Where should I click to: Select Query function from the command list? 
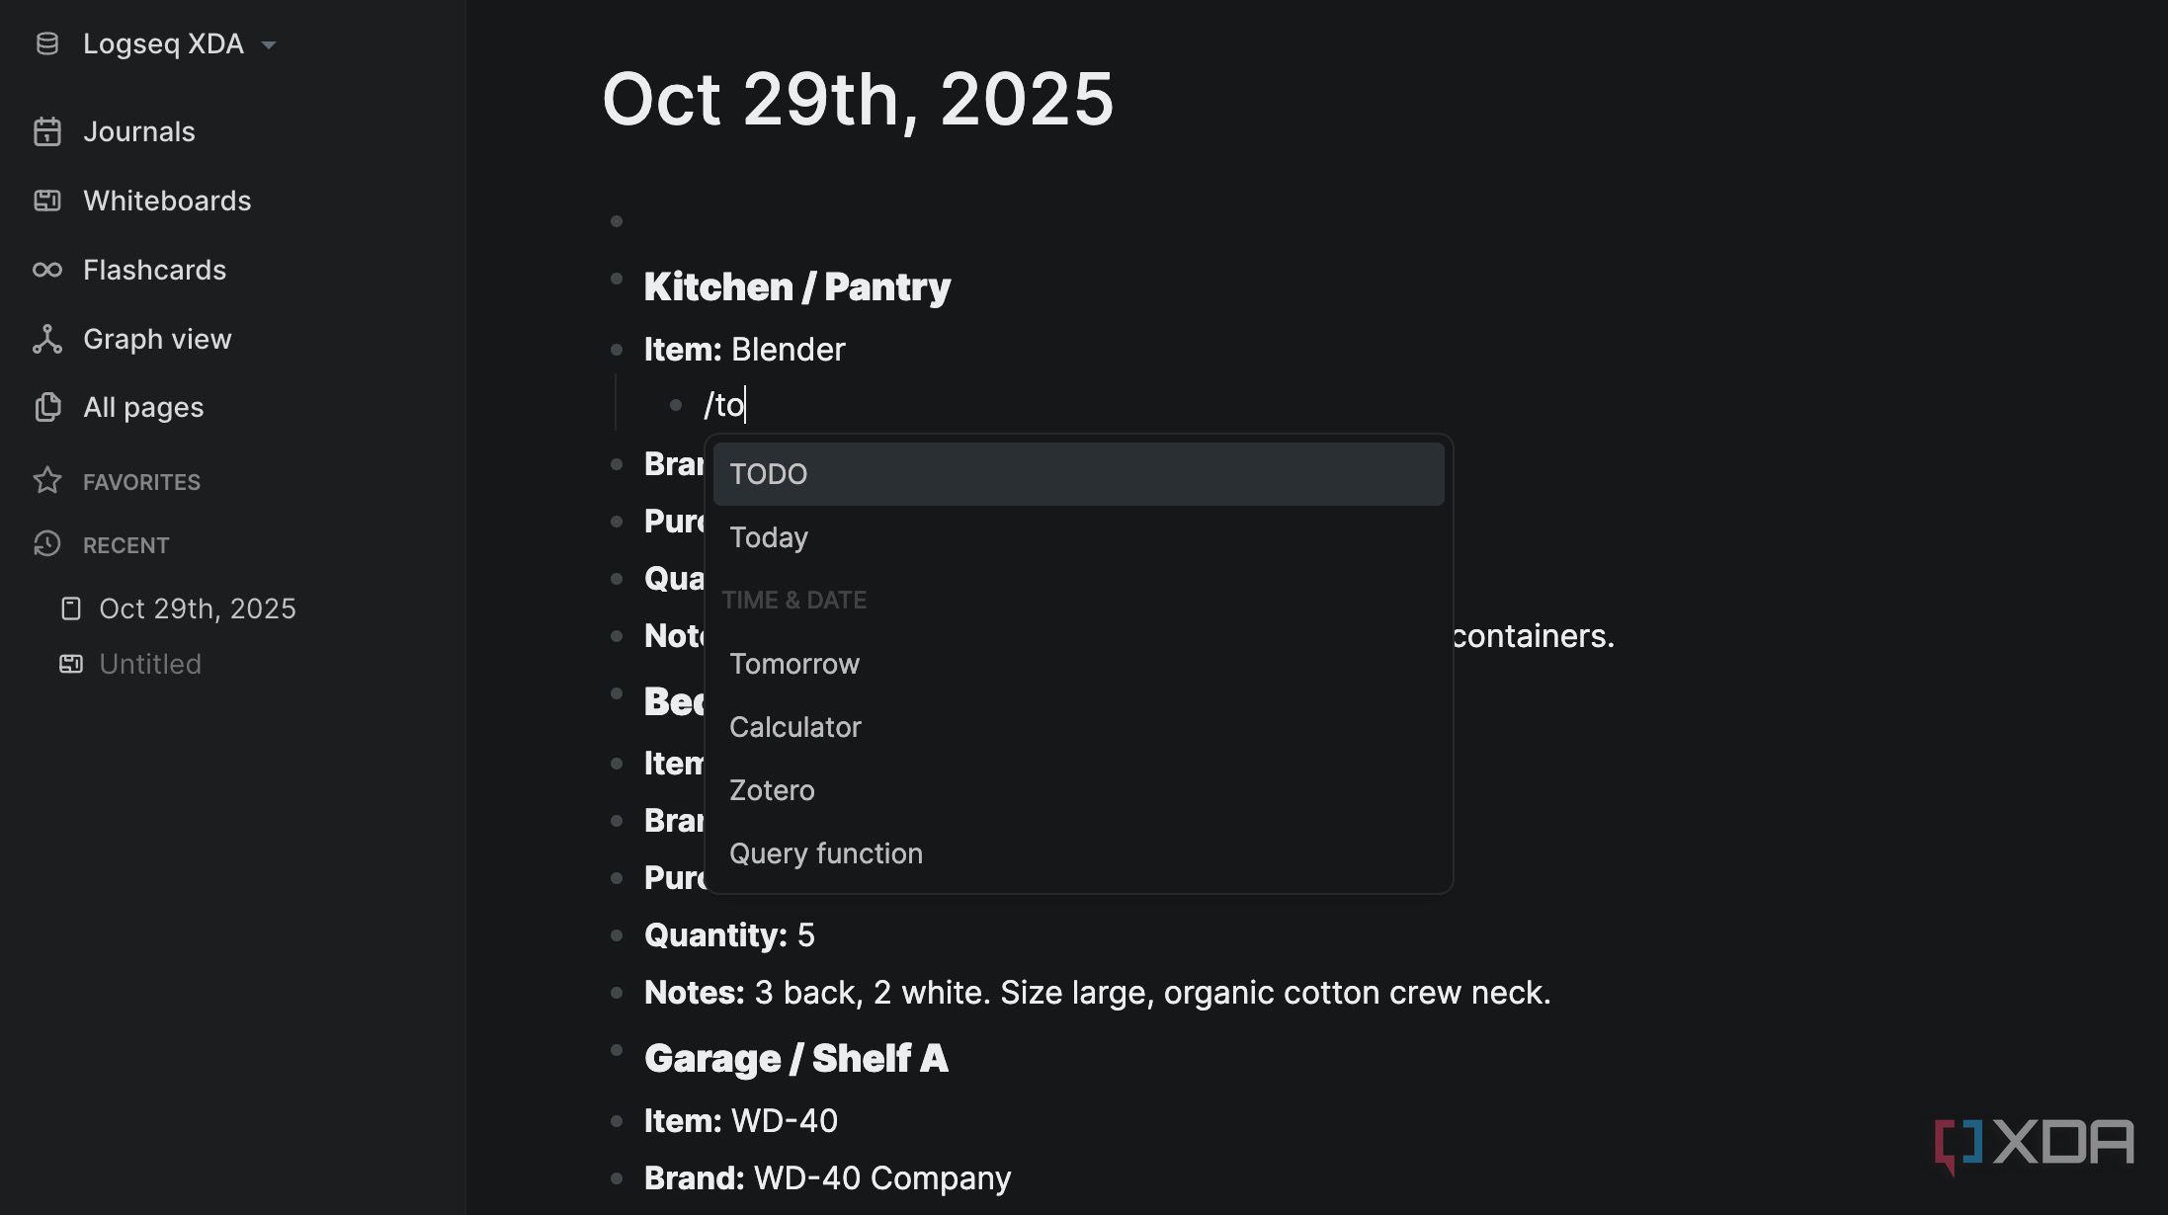(x=826, y=853)
